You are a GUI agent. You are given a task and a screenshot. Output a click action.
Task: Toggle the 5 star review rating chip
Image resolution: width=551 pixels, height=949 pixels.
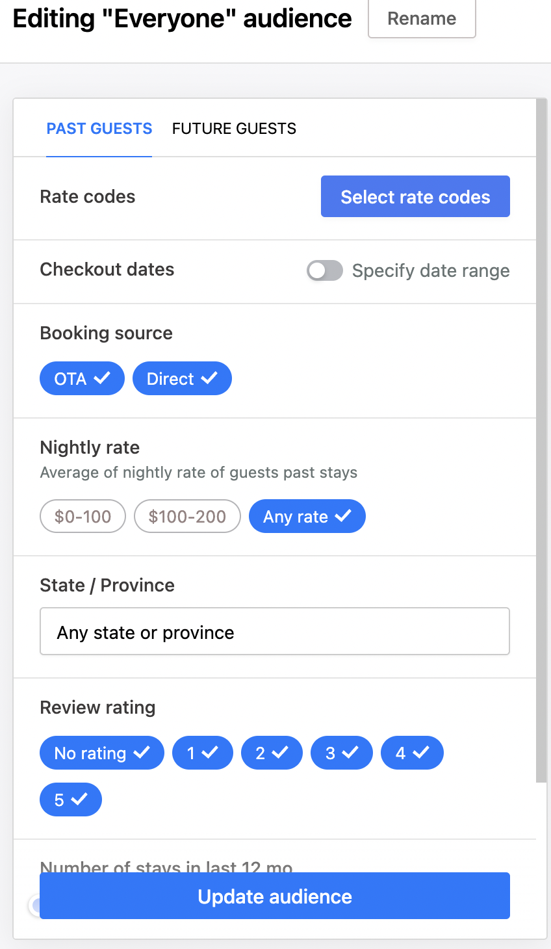(70, 799)
